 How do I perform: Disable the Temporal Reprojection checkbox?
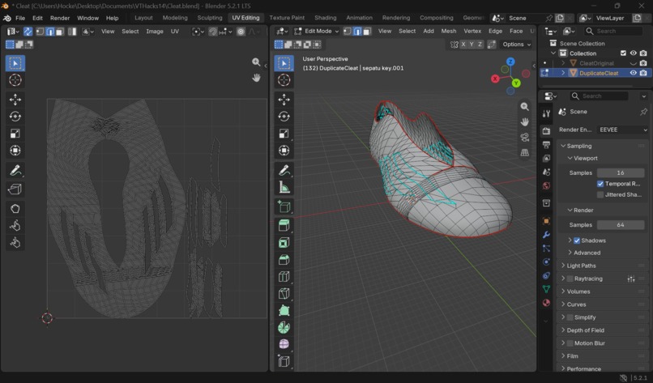[600, 184]
